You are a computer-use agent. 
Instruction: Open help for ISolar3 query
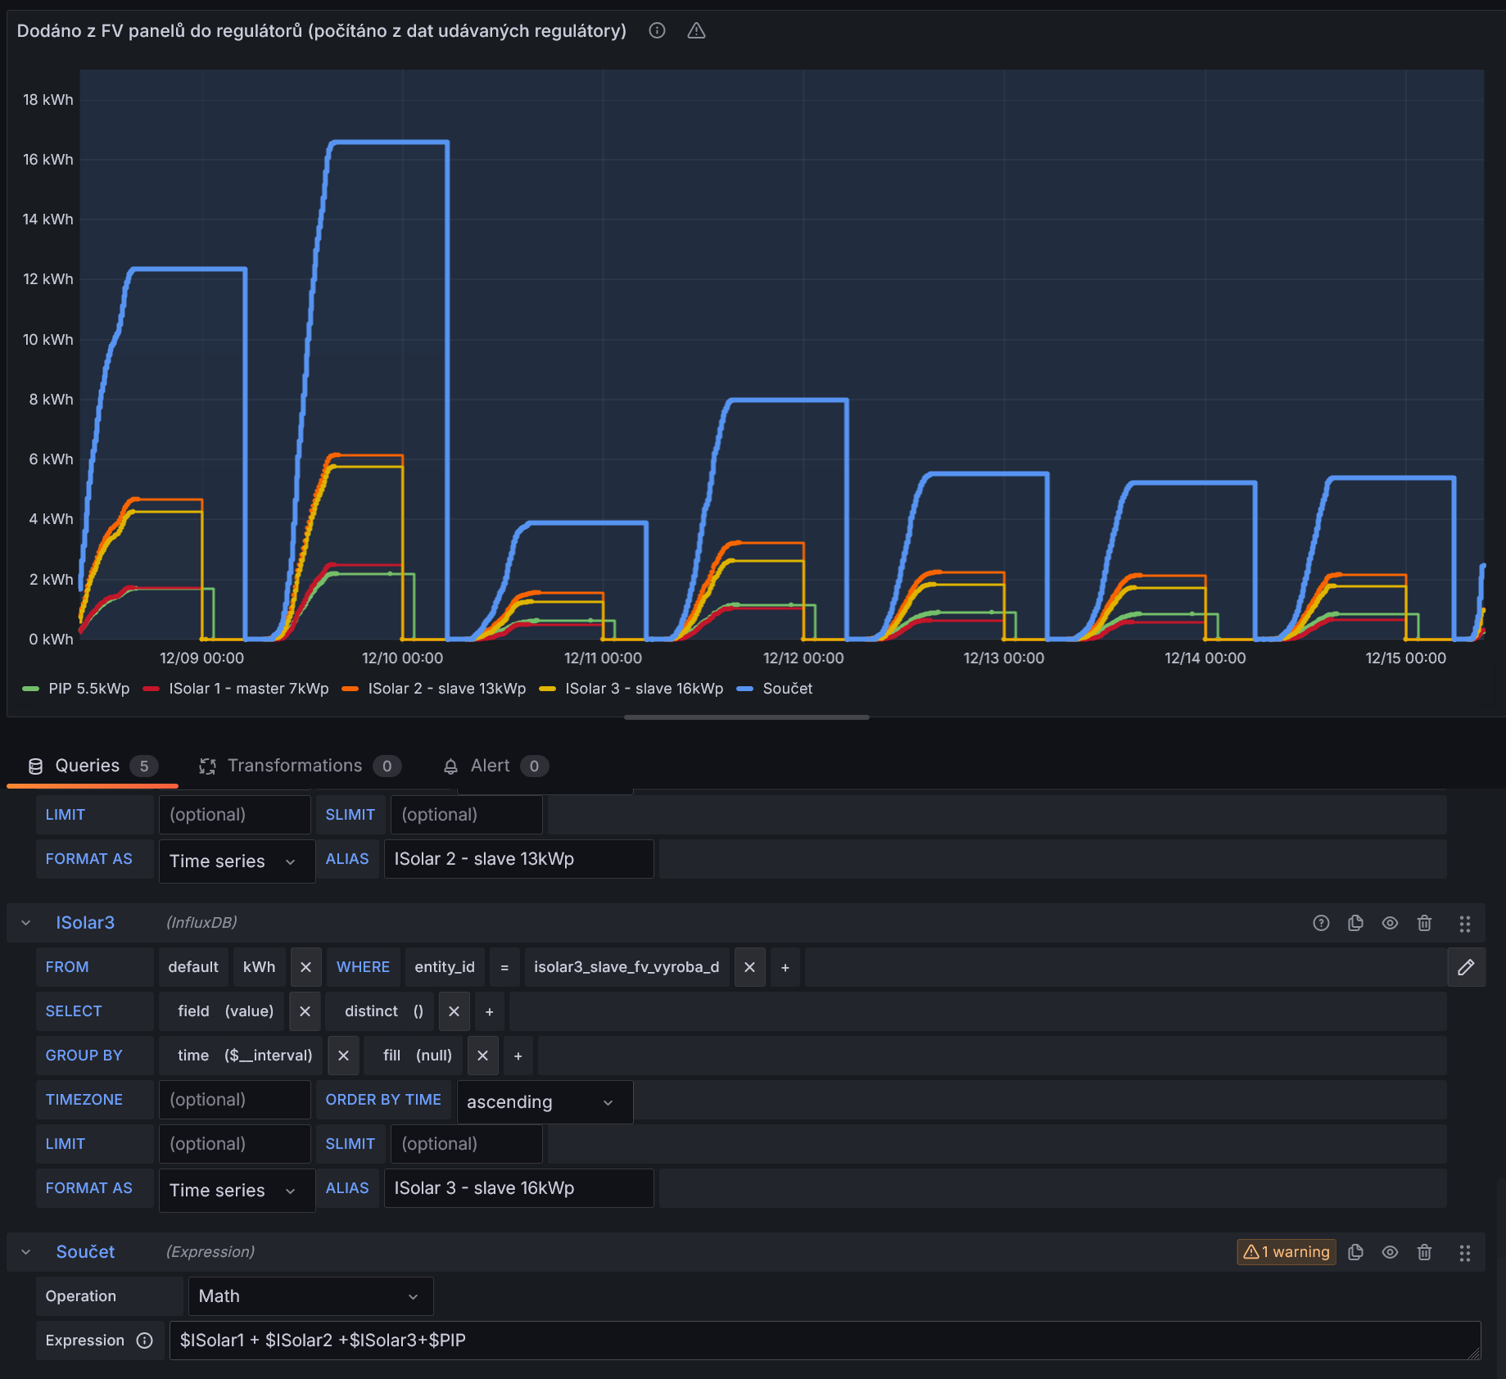click(1321, 923)
